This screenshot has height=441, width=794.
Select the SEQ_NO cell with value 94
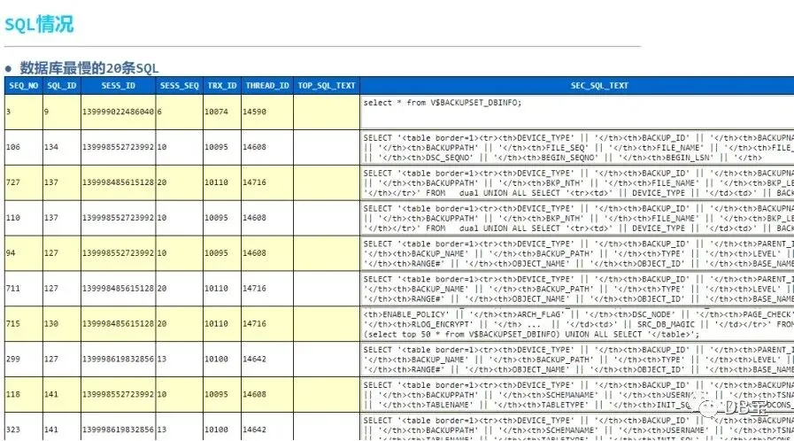[x=24, y=253]
